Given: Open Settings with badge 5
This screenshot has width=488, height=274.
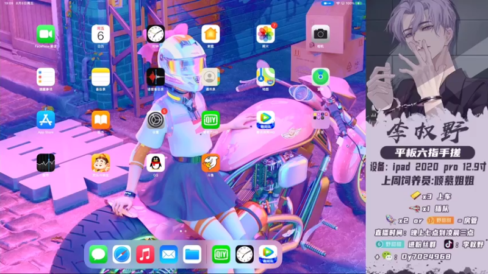Looking at the screenshot, I should tap(156, 119).
